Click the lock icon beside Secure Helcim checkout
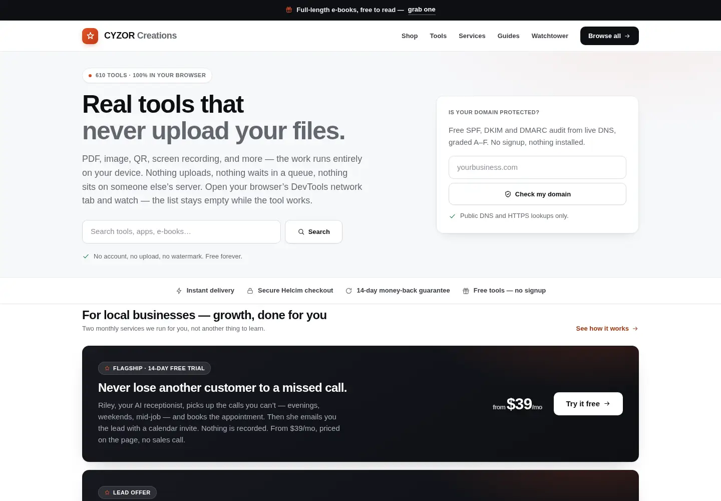 coord(250,291)
